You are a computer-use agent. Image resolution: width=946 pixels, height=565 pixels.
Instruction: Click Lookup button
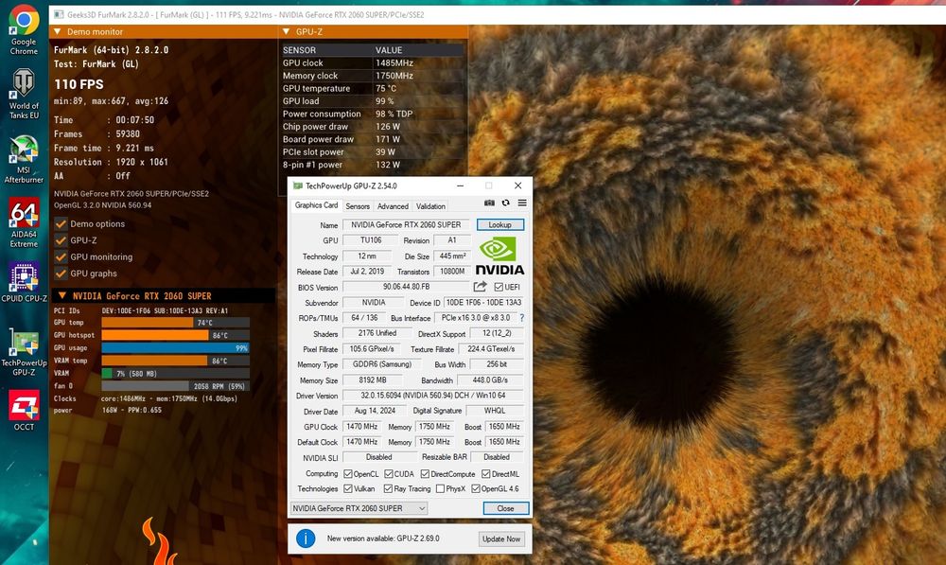coord(500,224)
